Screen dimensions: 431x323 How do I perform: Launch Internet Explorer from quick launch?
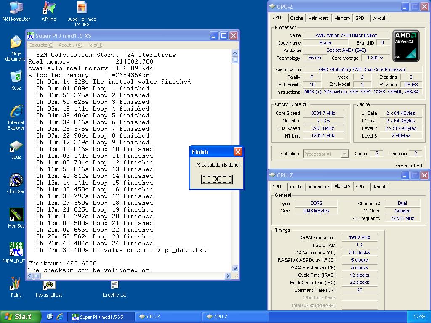[59, 317]
